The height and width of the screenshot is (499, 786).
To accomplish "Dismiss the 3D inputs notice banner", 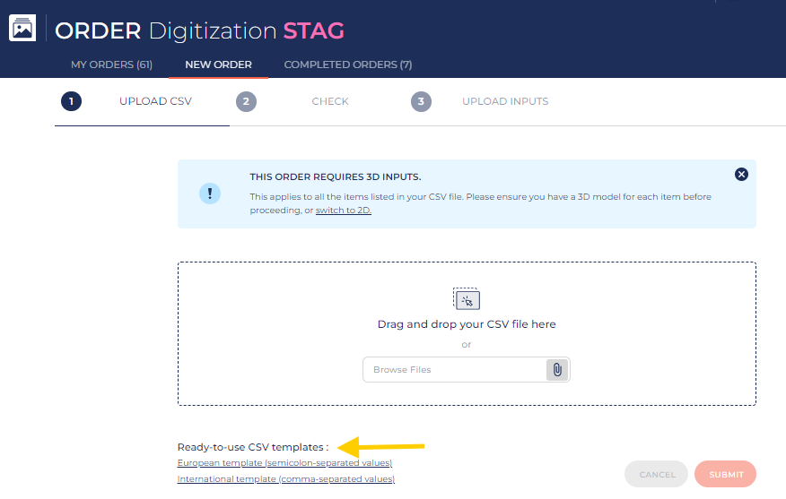I will [741, 175].
